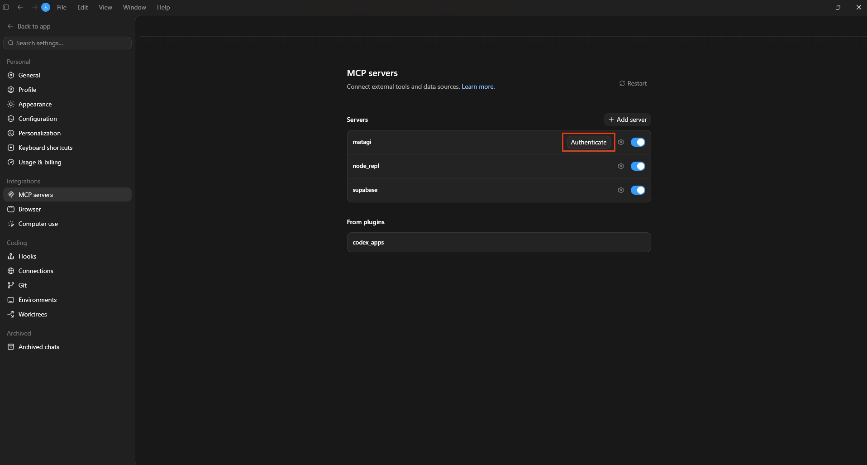The height and width of the screenshot is (465, 867).
Task: Click the Git branch icon
Action: pos(11,285)
